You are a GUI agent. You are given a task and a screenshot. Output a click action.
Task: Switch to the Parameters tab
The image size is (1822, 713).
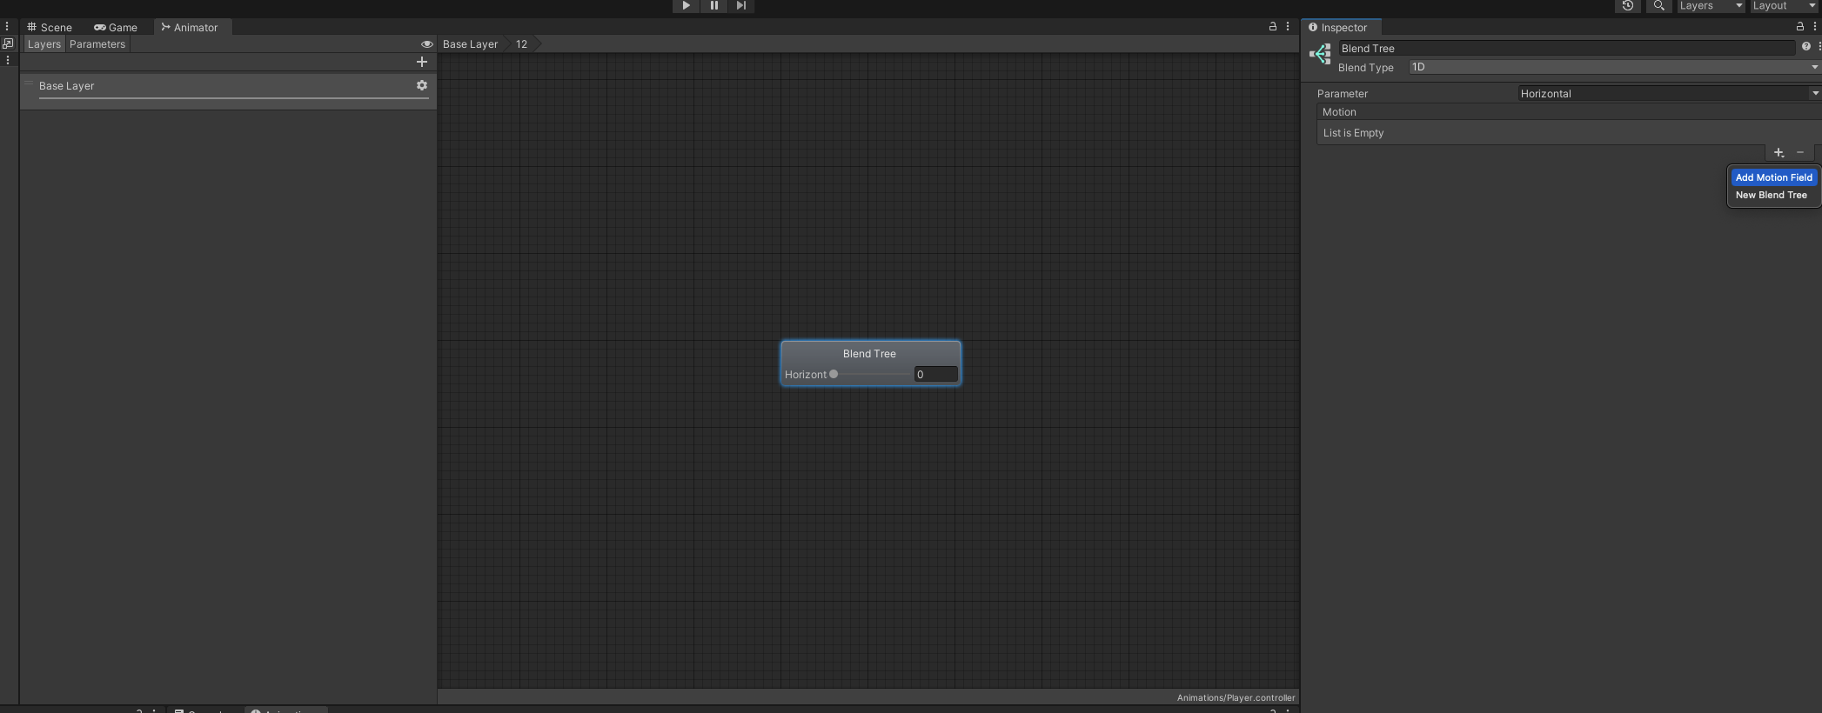click(x=97, y=44)
